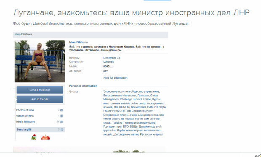Open the Договорные матчи group link
Viewport: 261px width, 157px height.
point(126,134)
